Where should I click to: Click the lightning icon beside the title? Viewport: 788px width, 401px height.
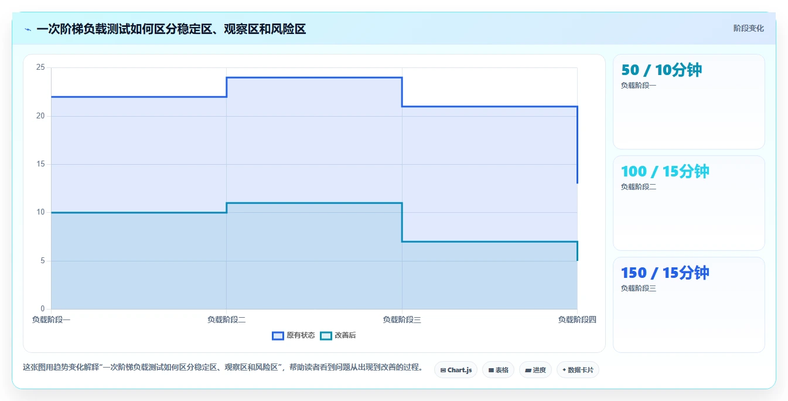pyautogui.click(x=28, y=29)
